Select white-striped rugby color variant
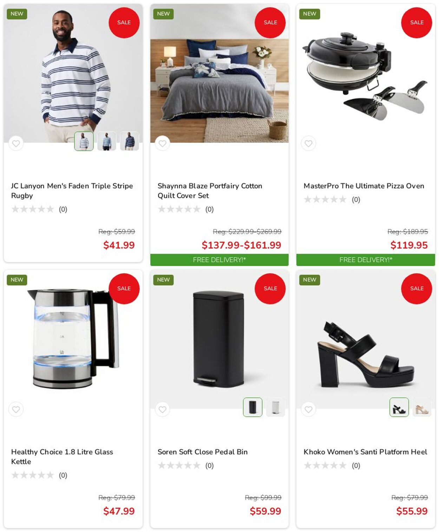The width and height of the screenshot is (439, 532). tap(84, 141)
